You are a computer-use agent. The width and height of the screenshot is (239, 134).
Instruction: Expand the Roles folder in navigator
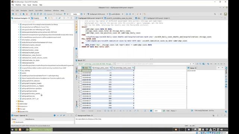pyautogui.click(x=16, y=101)
